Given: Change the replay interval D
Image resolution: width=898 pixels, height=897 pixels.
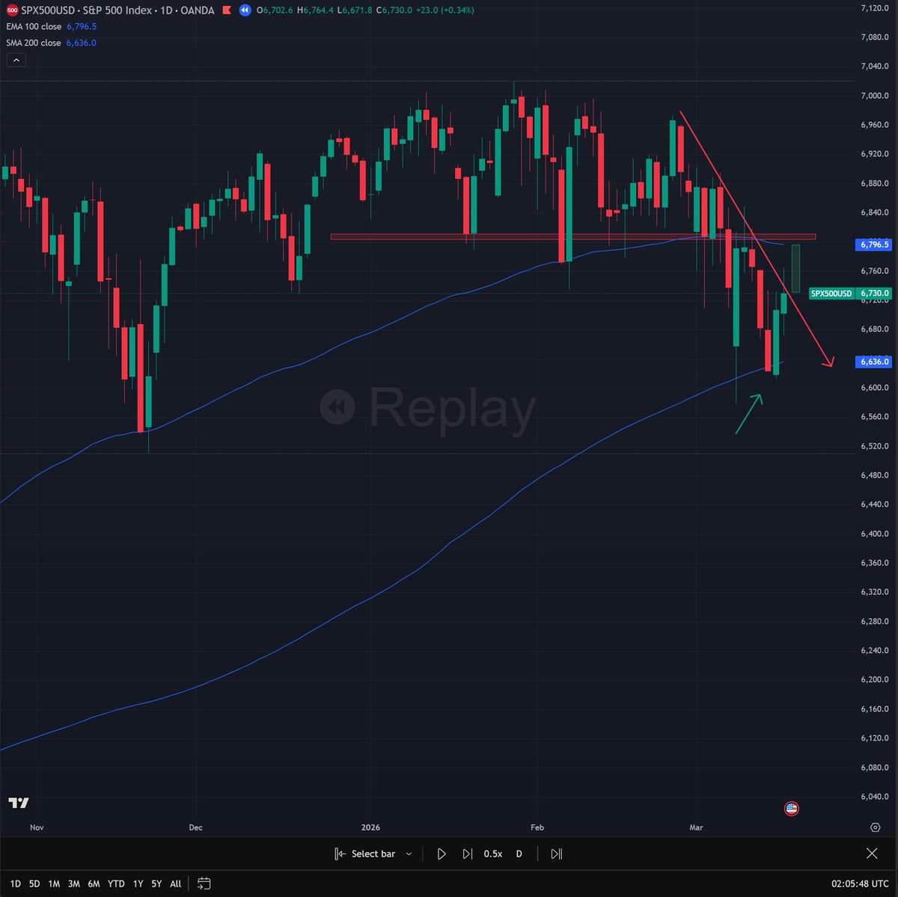Looking at the screenshot, I should (x=519, y=854).
